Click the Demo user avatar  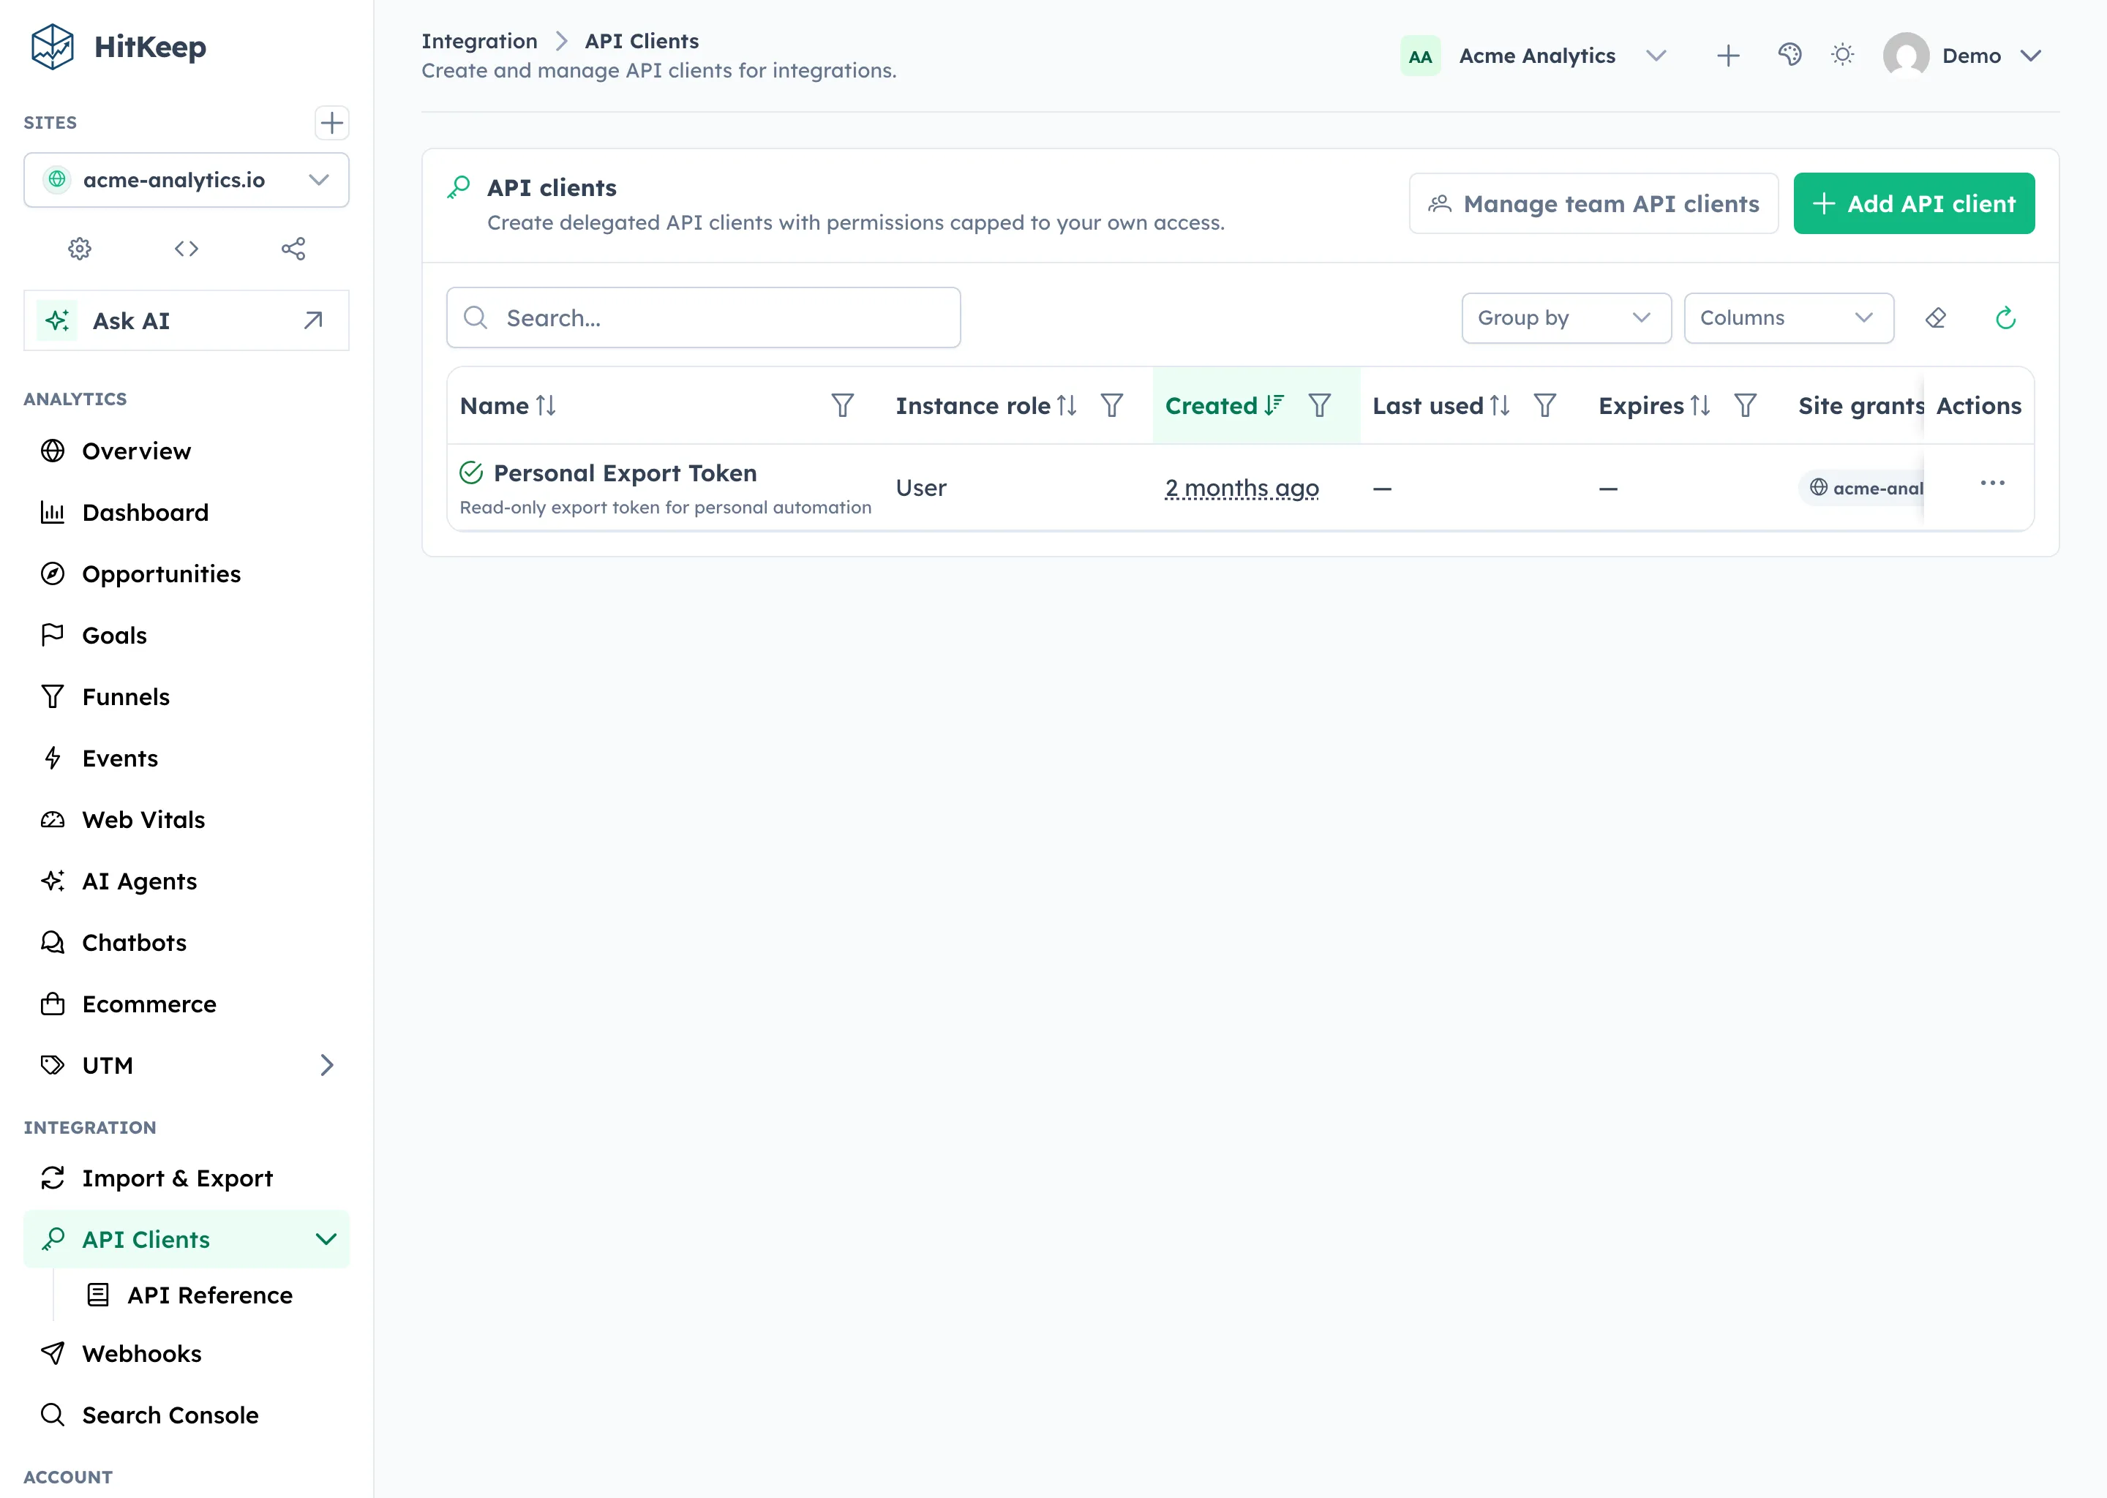coord(1906,56)
